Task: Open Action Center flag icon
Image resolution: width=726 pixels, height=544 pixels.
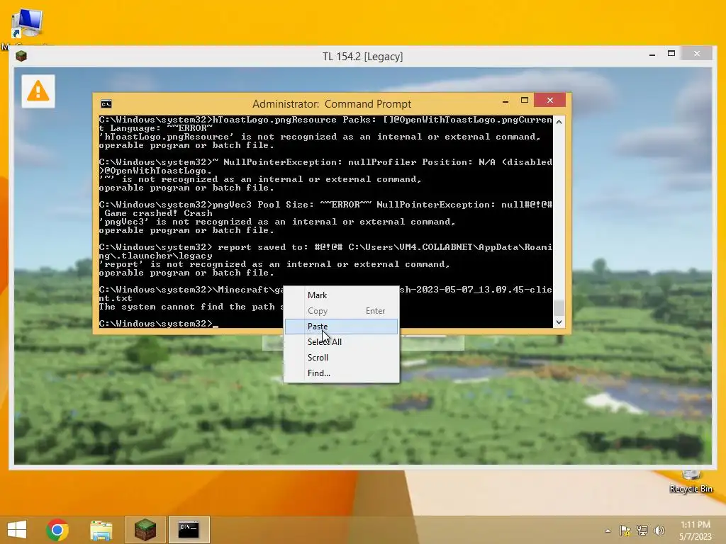Action: pos(625,531)
